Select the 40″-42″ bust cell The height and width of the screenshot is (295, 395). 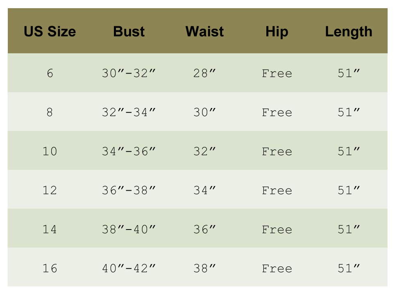coord(129,268)
